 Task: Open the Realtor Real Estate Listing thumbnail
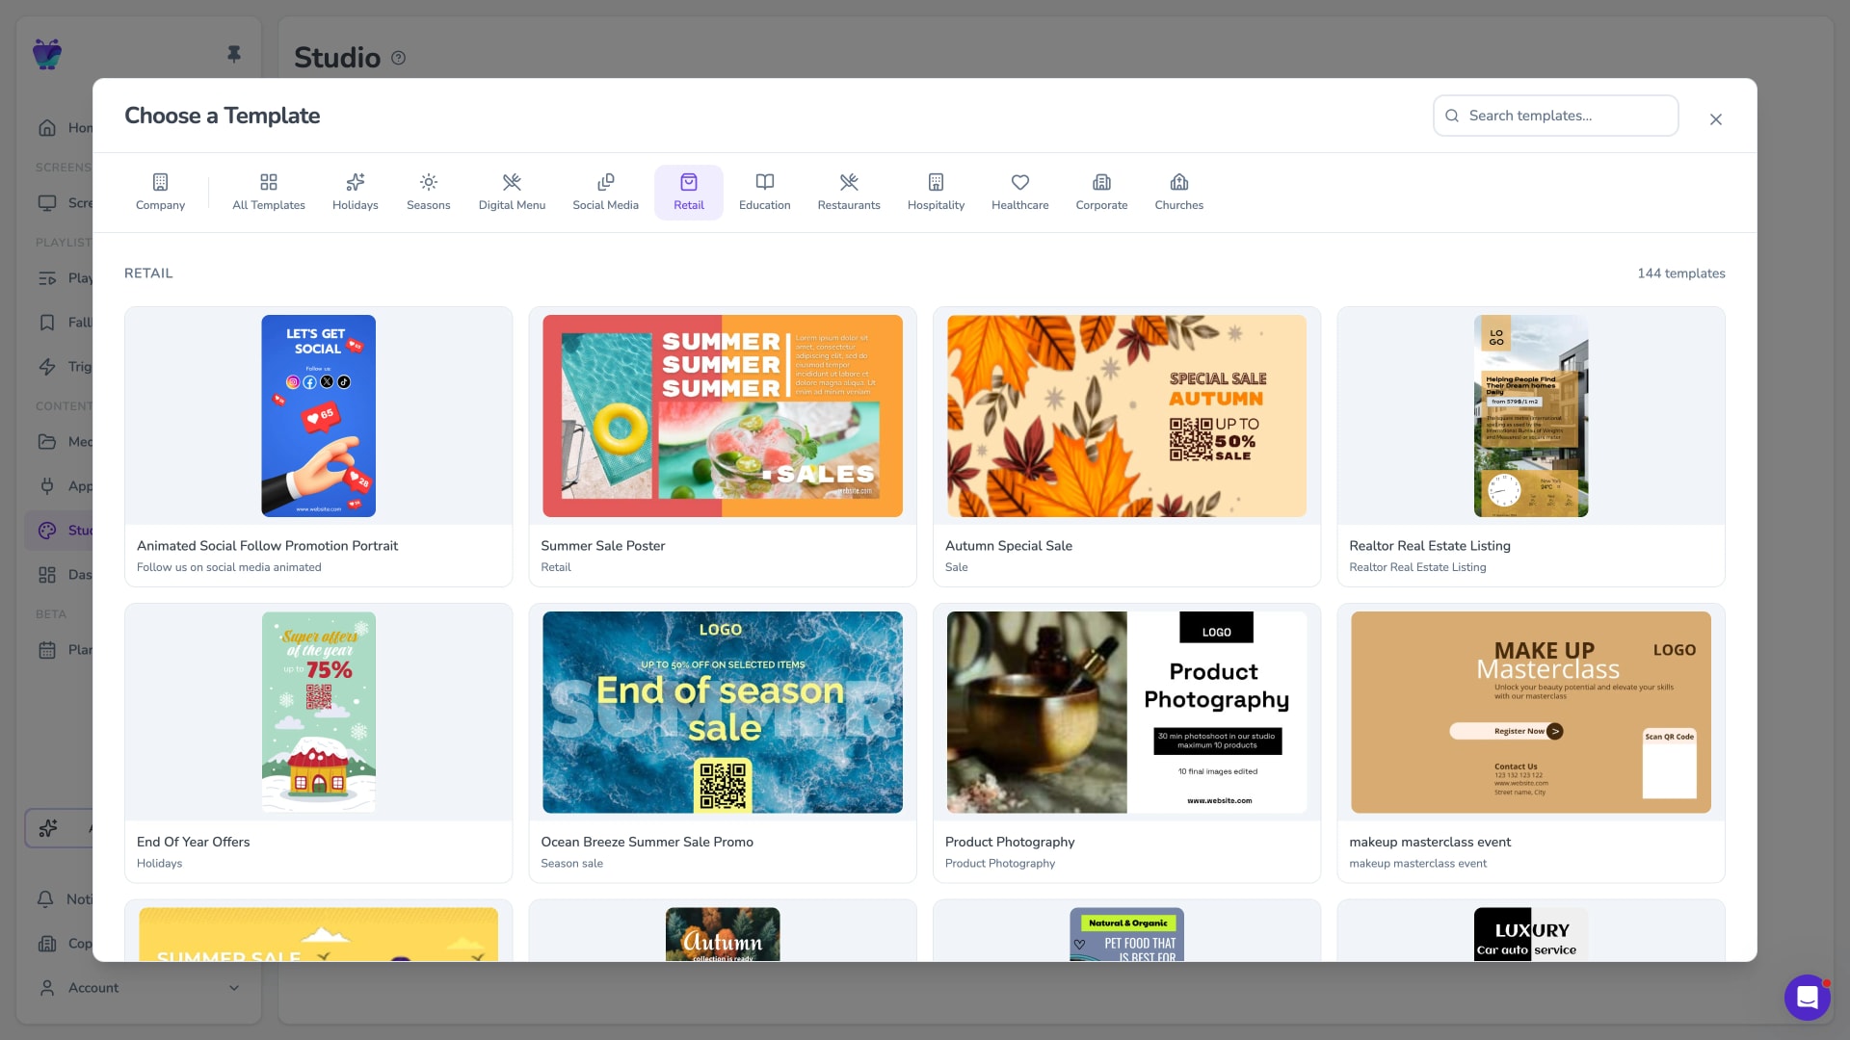click(x=1531, y=416)
